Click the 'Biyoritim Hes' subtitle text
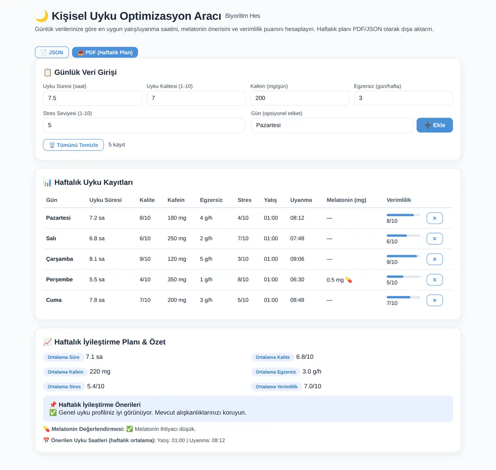Viewport: 496px width, 470px height. [243, 16]
